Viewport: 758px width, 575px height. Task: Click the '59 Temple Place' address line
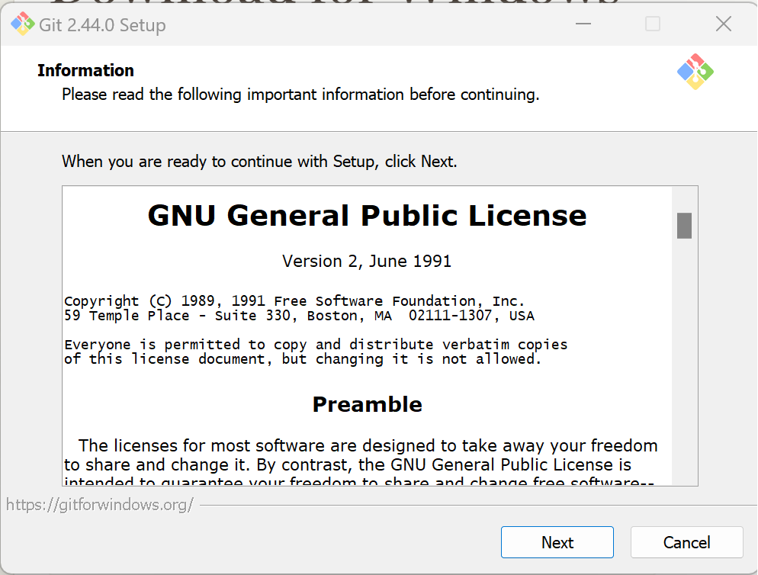tap(299, 316)
